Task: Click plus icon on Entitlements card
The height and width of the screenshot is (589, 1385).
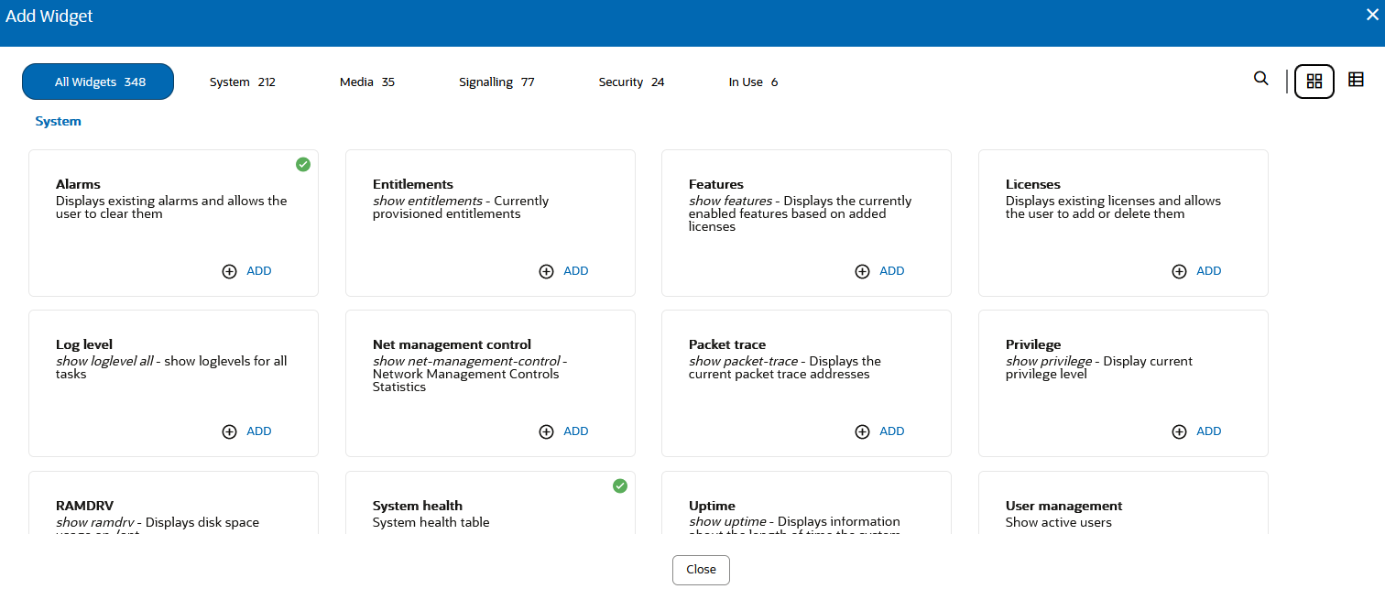Action: coord(546,271)
